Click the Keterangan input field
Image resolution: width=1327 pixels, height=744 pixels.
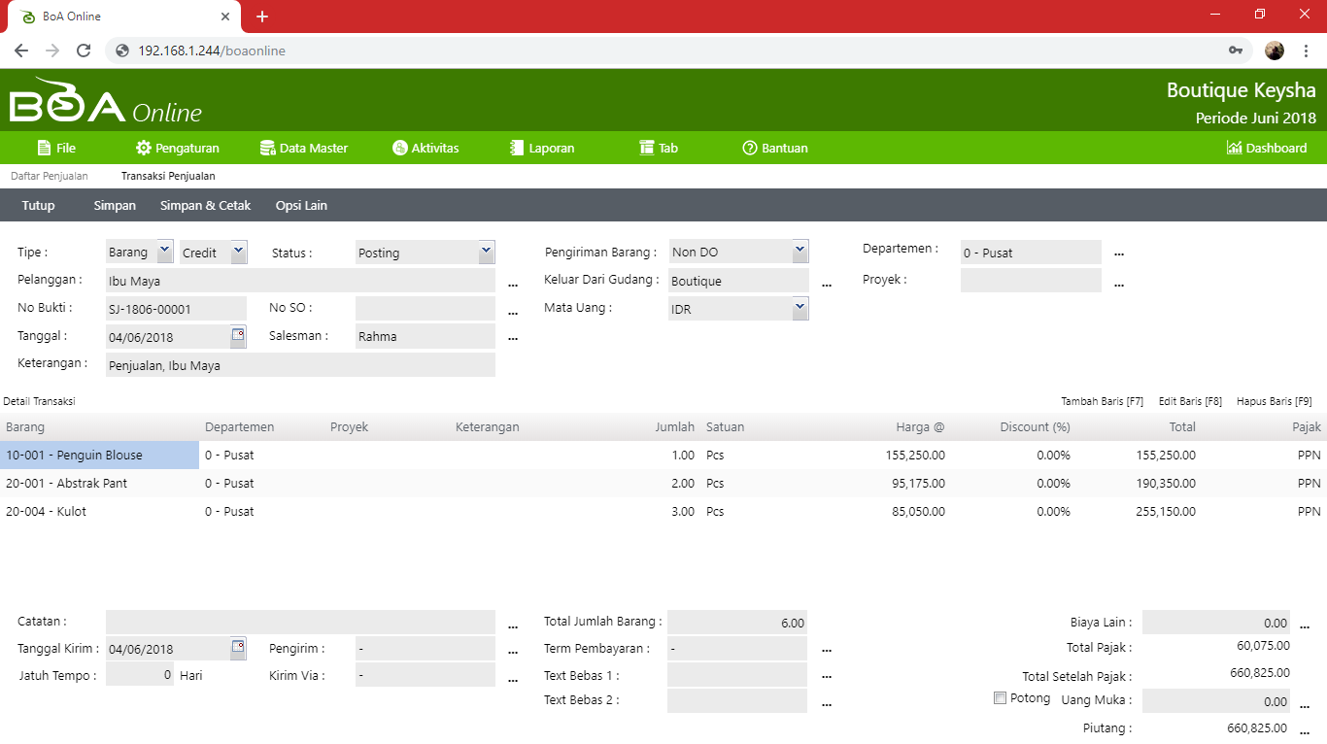tap(300, 366)
